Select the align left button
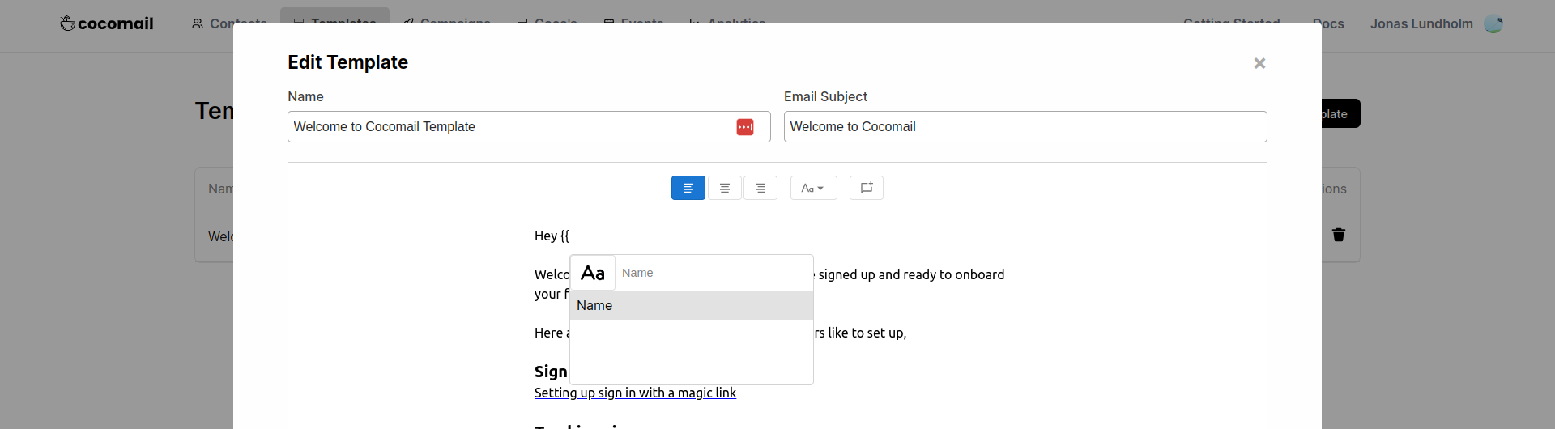Screen dimensions: 1555x429 pyautogui.click(x=688, y=188)
